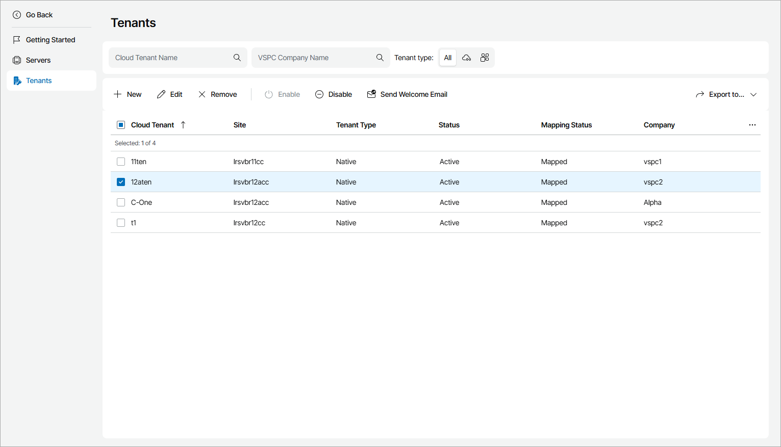Screen dimensions: 781x447
Task: Click the VSPC Company Name search icon
Action: click(380, 58)
